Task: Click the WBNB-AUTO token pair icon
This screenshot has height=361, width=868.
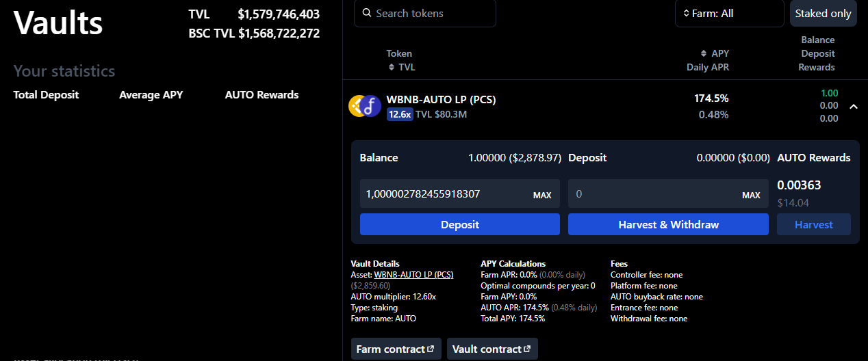Action: point(365,106)
